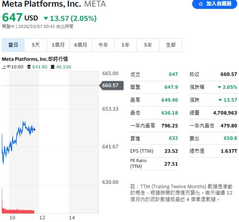Click the 成交 value 647
The height and width of the screenshot is (222, 239).
tap(173, 74)
